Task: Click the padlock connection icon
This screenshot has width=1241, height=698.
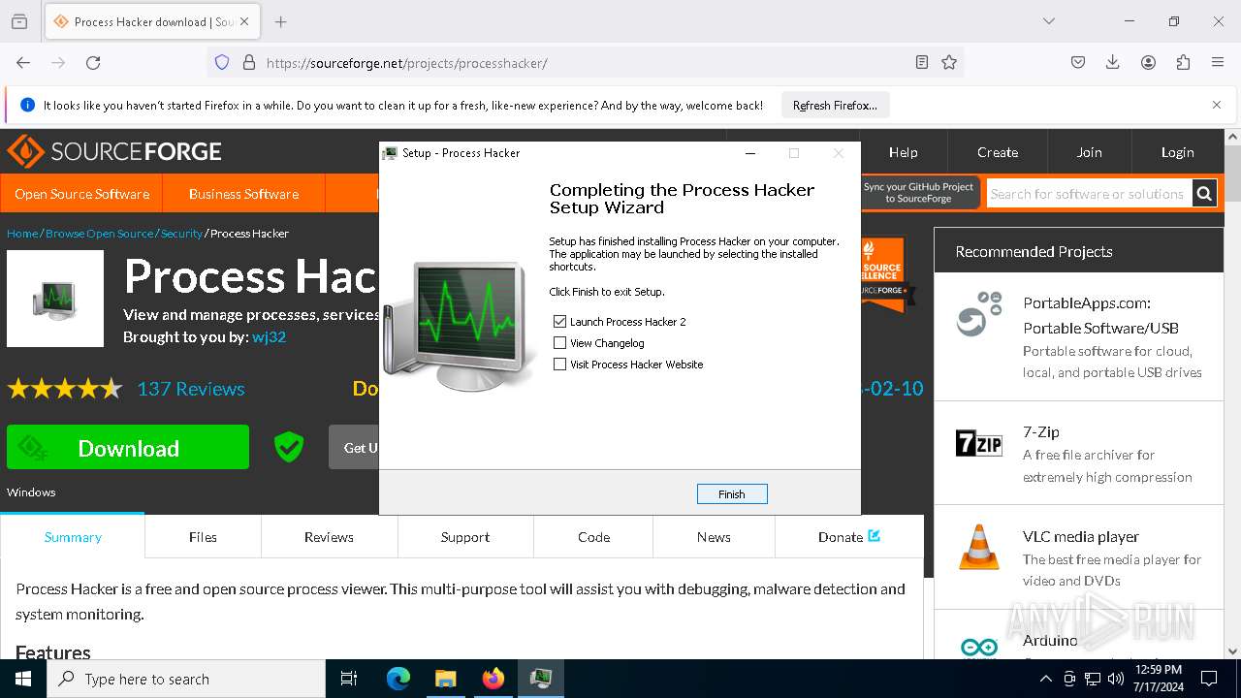Action: [x=249, y=62]
